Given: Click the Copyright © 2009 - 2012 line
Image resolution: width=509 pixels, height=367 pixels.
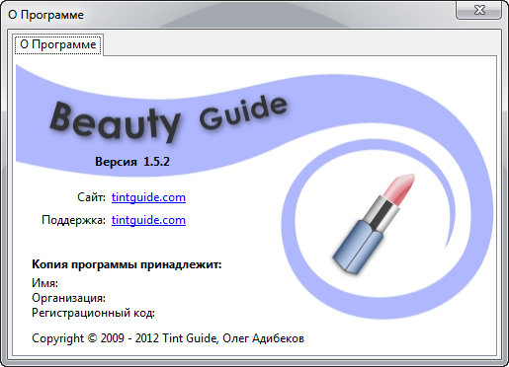Looking at the screenshot, I should coord(168,338).
